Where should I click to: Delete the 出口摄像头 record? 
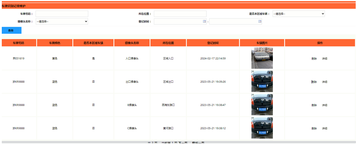[314, 82]
